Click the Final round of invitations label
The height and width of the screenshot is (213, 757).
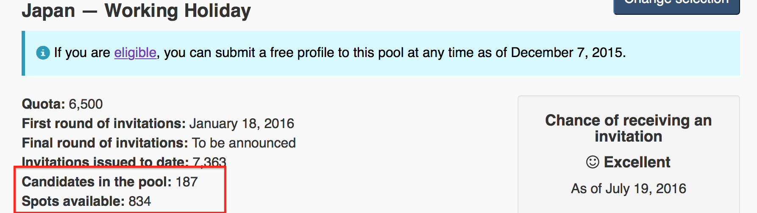105,143
